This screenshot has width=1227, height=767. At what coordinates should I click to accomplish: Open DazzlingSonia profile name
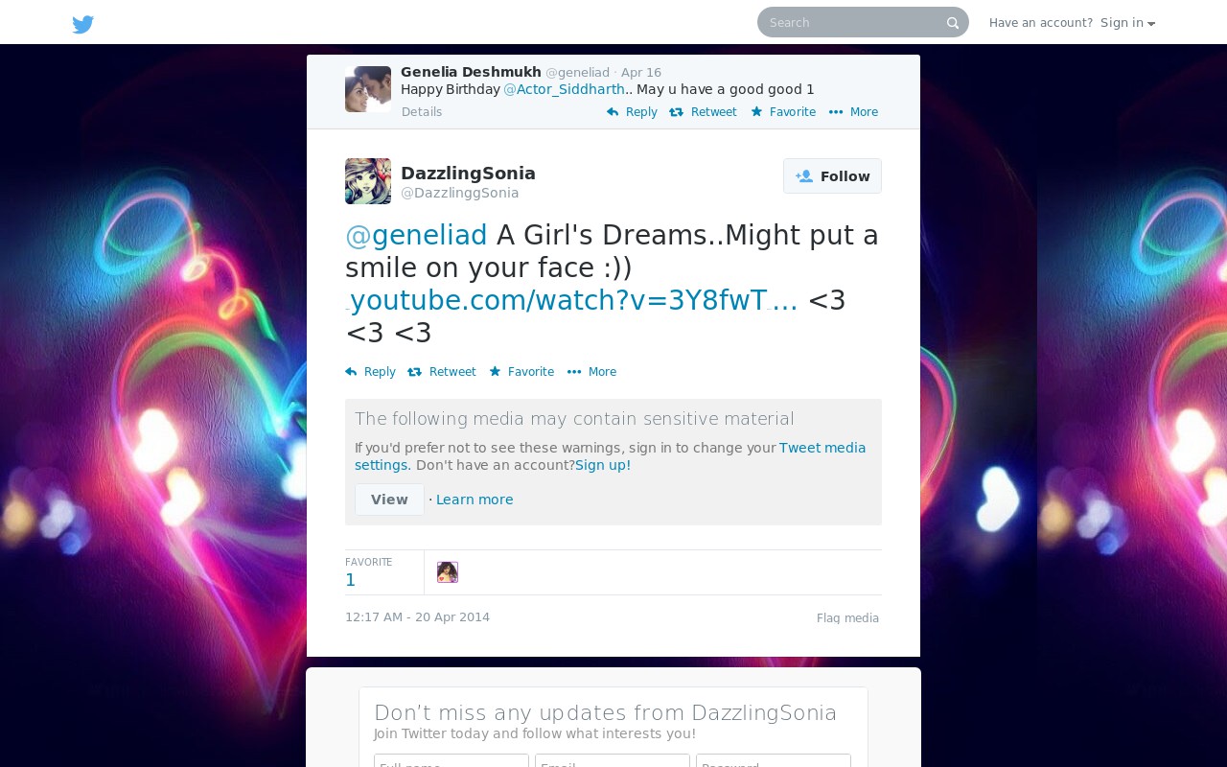coord(468,174)
